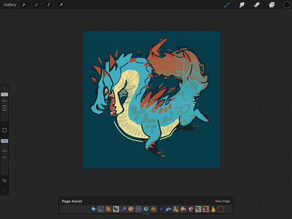Tap the square Modify button in sidebar

pyautogui.click(x=4, y=130)
